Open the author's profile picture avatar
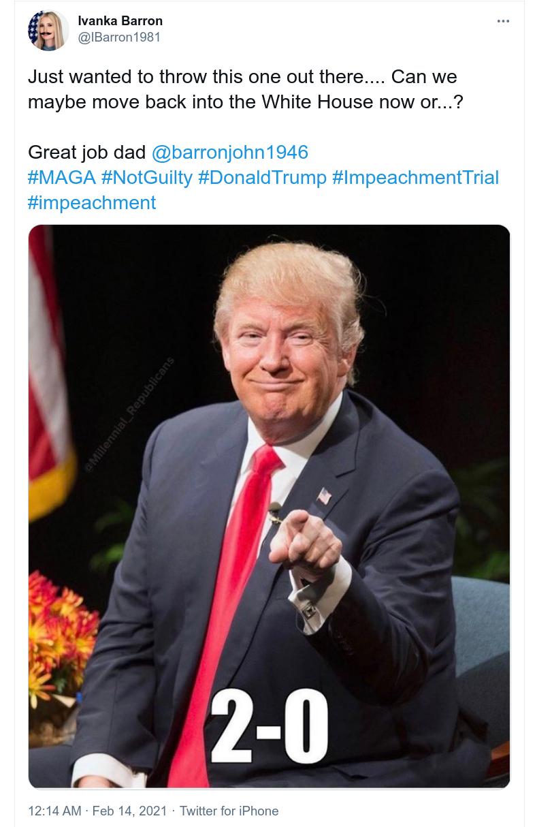Viewport: 535px width, 827px height. 48,31
